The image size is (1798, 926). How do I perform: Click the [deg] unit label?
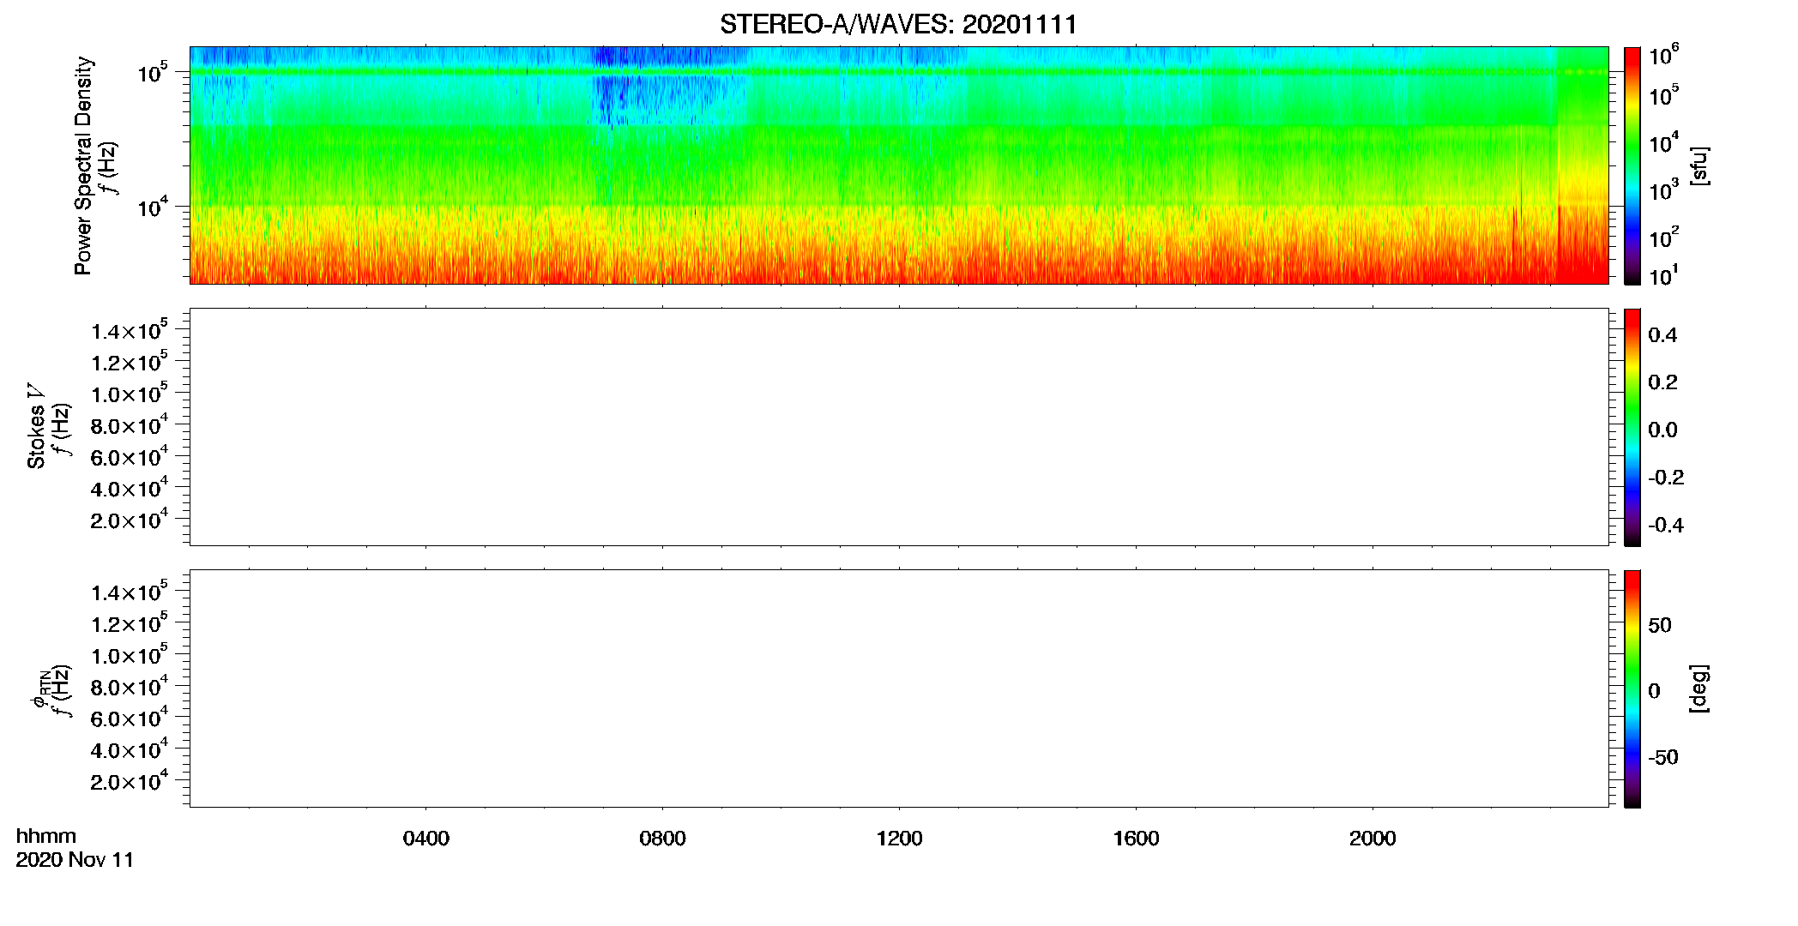1698,688
